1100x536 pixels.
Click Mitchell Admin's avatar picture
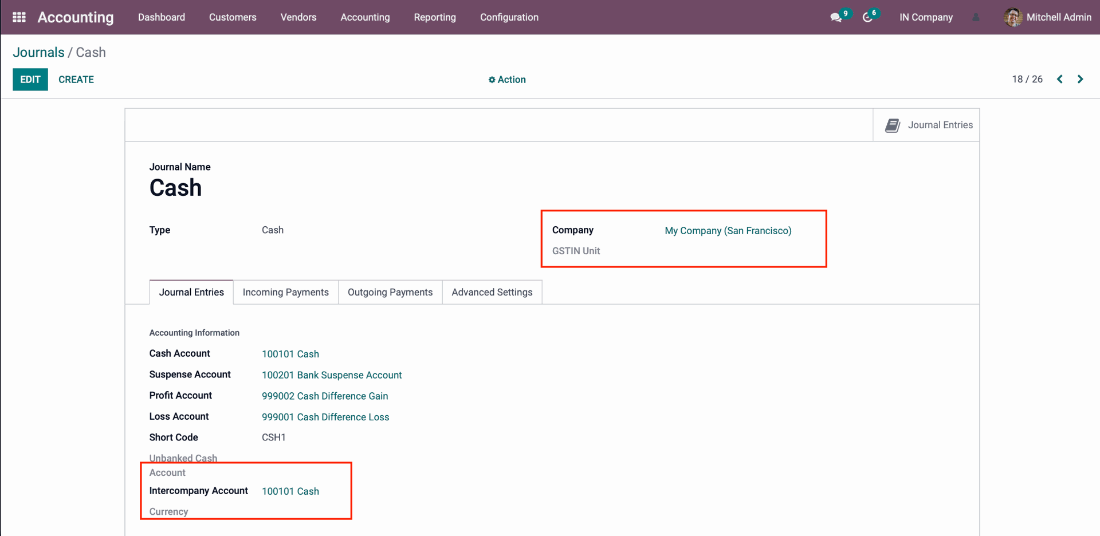click(x=1012, y=17)
